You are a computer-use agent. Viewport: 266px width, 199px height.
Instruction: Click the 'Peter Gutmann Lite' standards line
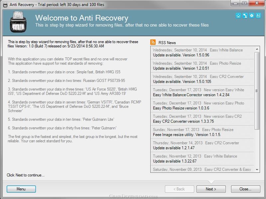point(61,119)
